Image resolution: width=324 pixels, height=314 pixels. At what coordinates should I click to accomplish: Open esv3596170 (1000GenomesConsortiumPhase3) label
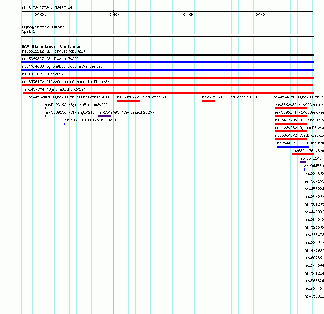[x=66, y=82]
